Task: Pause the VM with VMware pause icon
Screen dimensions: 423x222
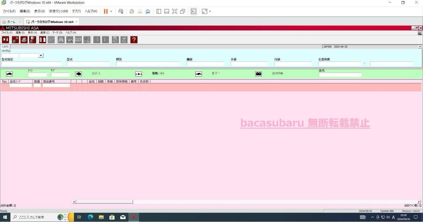Action: (106, 11)
